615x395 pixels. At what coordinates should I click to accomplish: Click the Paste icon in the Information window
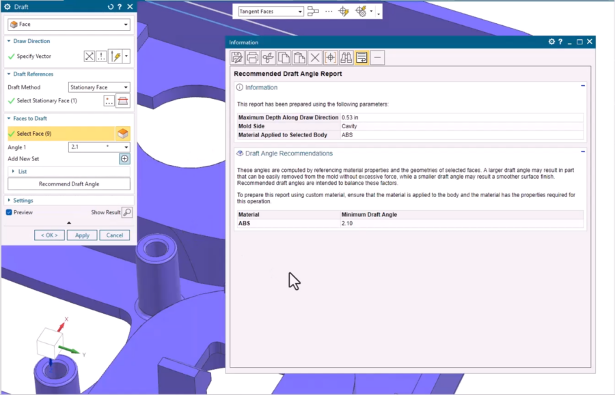[x=299, y=57]
